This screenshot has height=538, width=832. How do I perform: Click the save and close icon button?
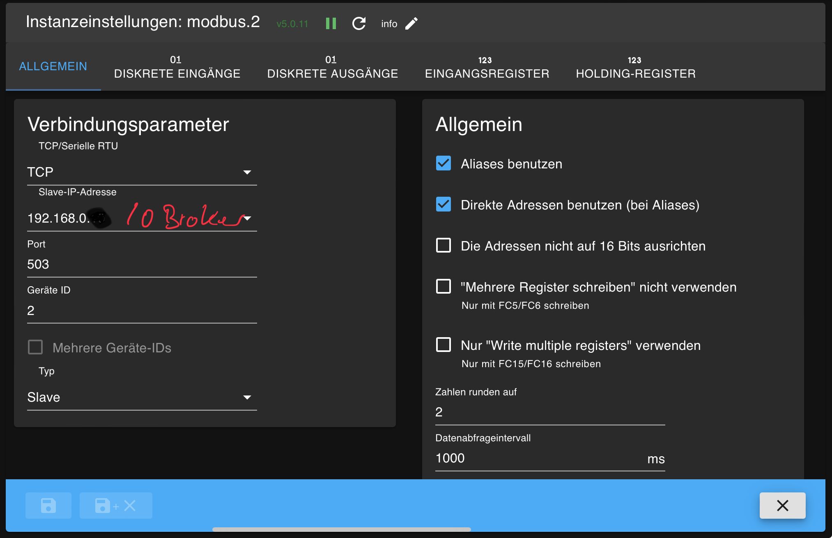[x=116, y=506]
